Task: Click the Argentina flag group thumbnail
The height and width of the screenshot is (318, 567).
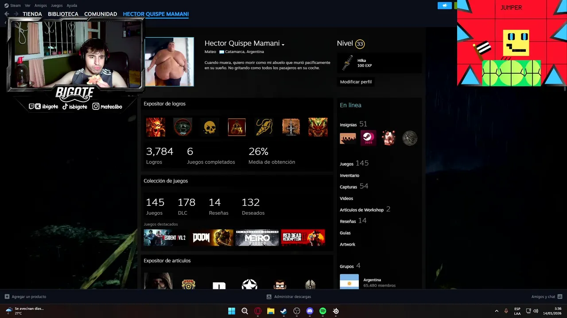Action: click(349, 282)
